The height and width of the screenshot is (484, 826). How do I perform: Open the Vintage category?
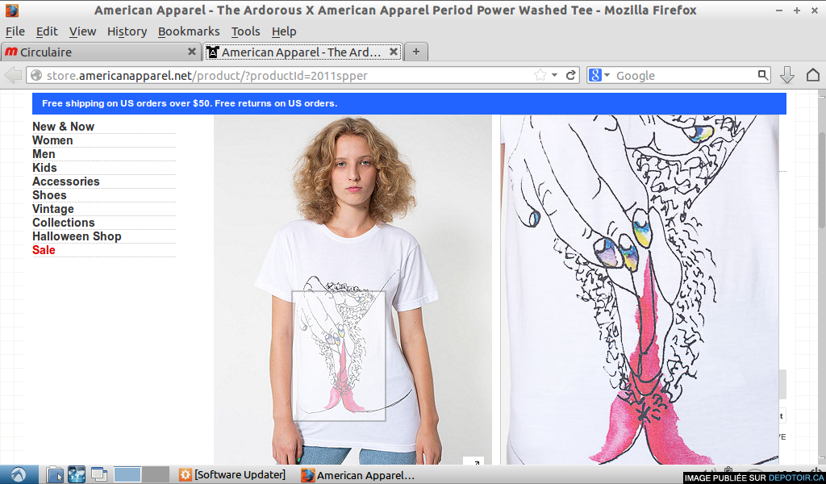point(53,209)
